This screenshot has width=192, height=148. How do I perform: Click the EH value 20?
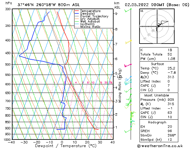point(170,127)
